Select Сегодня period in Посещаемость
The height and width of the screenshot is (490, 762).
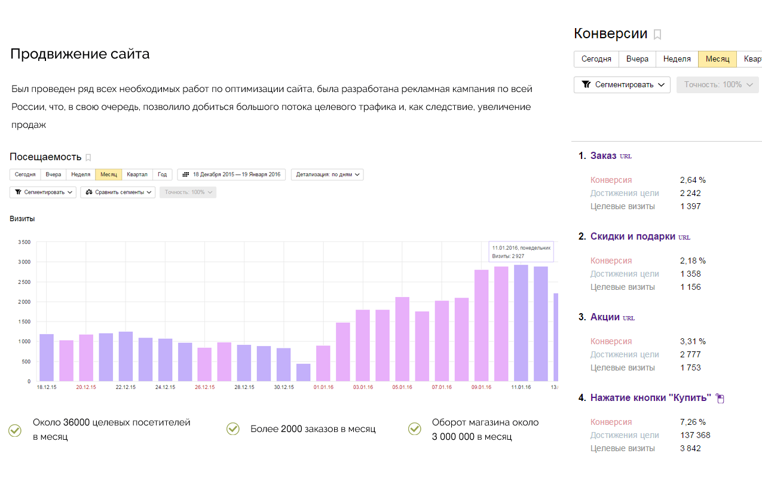25,174
